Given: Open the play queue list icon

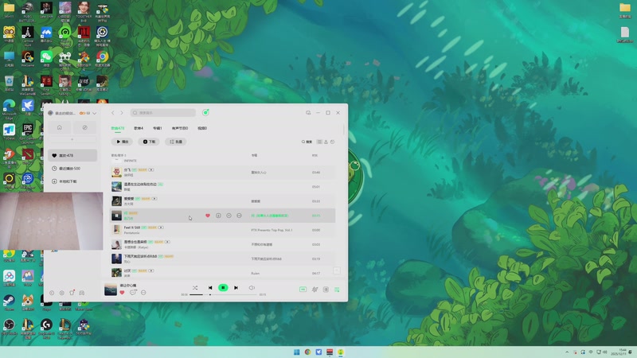Looking at the screenshot, I should (337, 290).
